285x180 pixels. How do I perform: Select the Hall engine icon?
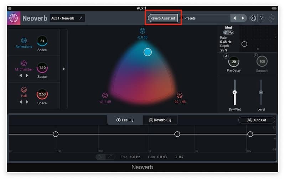pos(24,89)
